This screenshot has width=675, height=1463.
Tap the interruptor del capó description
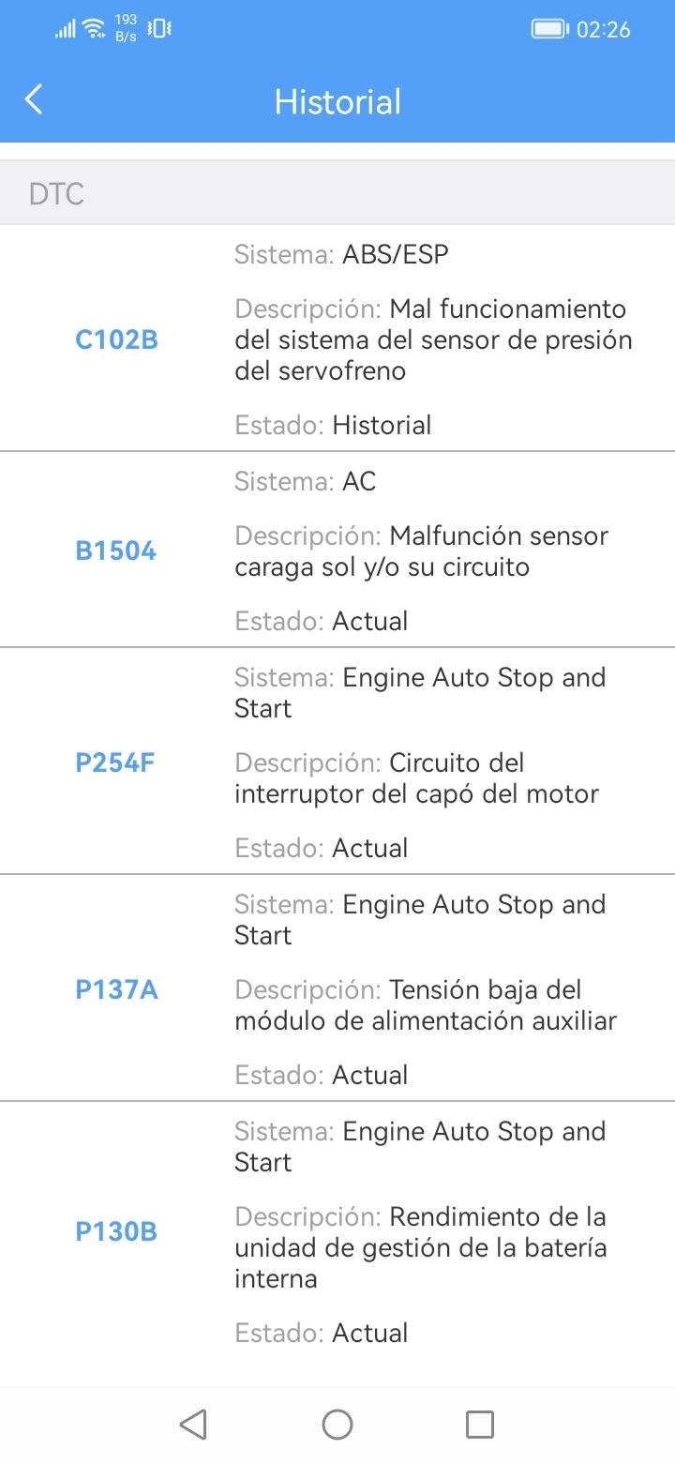[x=417, y=778]
